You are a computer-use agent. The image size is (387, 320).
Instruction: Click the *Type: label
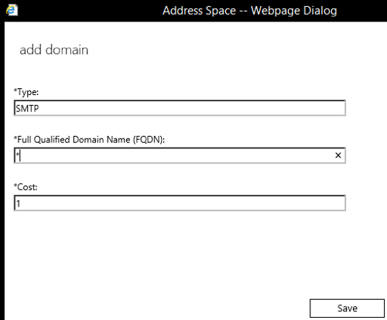click(x=26, y=92)
